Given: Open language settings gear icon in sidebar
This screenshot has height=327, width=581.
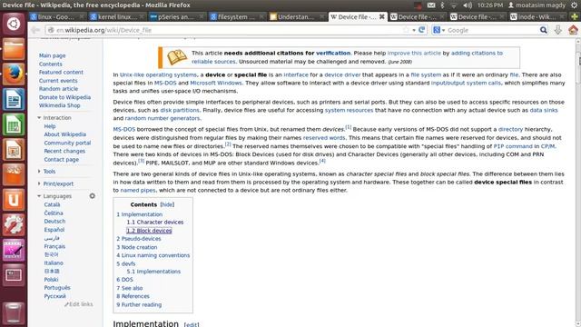Looking at the screenshot, I should 93,196.
